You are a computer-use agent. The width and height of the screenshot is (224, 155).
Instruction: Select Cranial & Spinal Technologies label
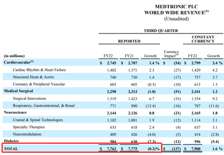tap(38, 120)
